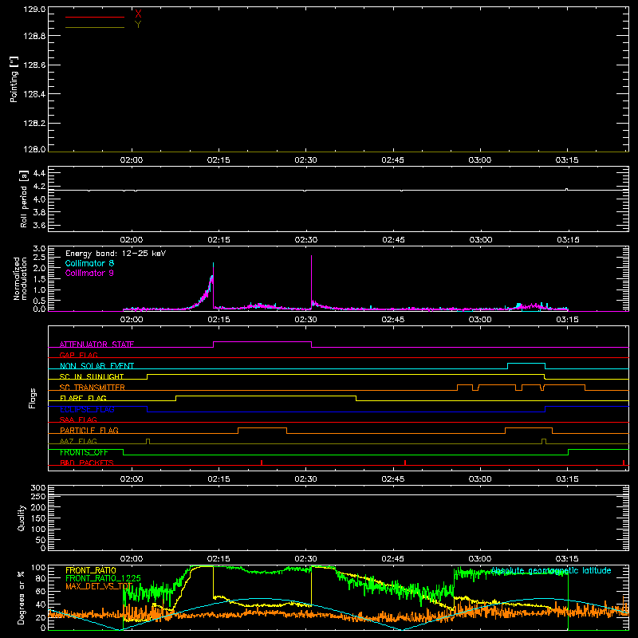Click the AAZ_FLAG label
The width and height of the screenshot is (638, 638).
(x=78, y=441)
